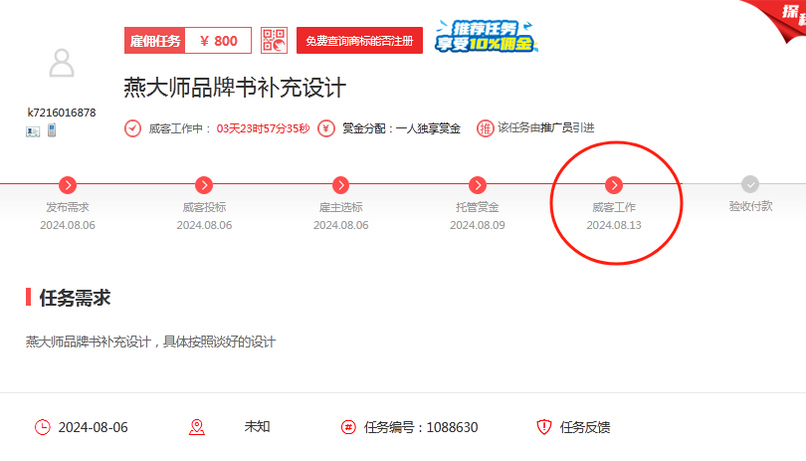Select the 雇主选标 timeline step marker

[x=340, y=185]
